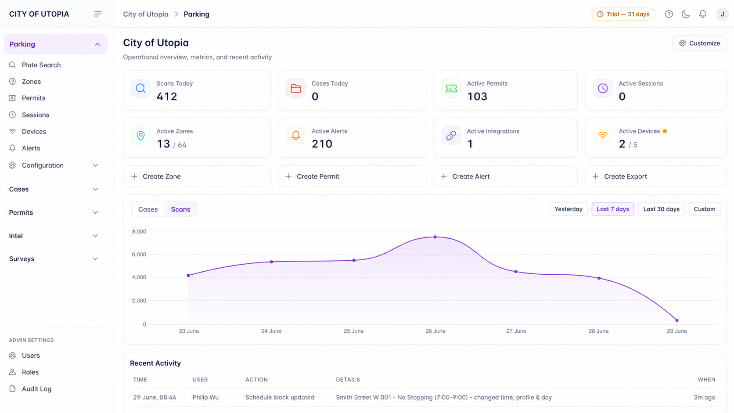Click the Philip Wu activity row user
The width and height of the screenshot is (734, 413).
205,397
